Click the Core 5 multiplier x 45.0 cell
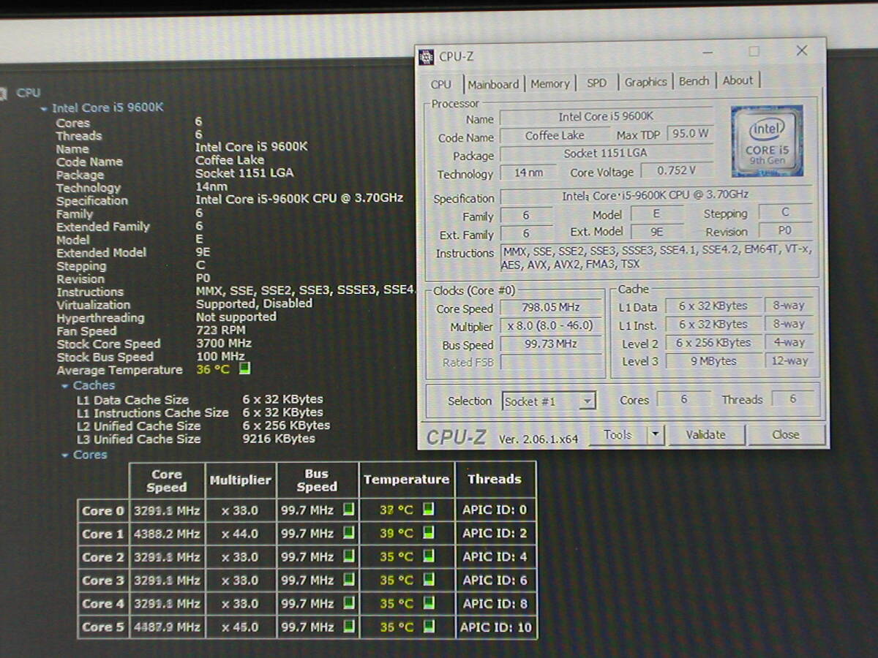The image size is (878, 658). pyautogui.click(x=241, y=627)
